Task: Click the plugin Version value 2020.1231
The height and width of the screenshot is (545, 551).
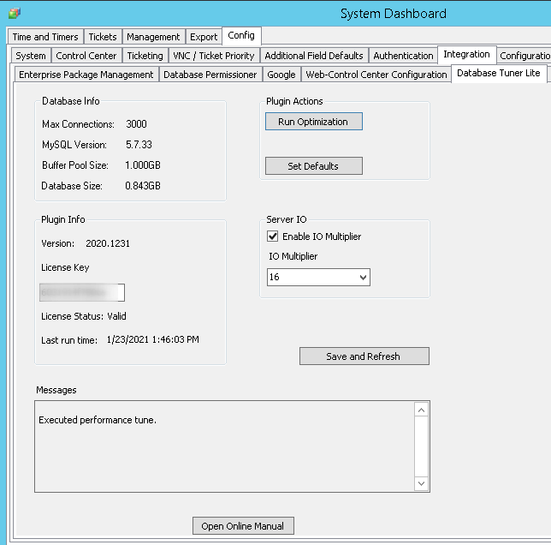Action: coord(108,243)
